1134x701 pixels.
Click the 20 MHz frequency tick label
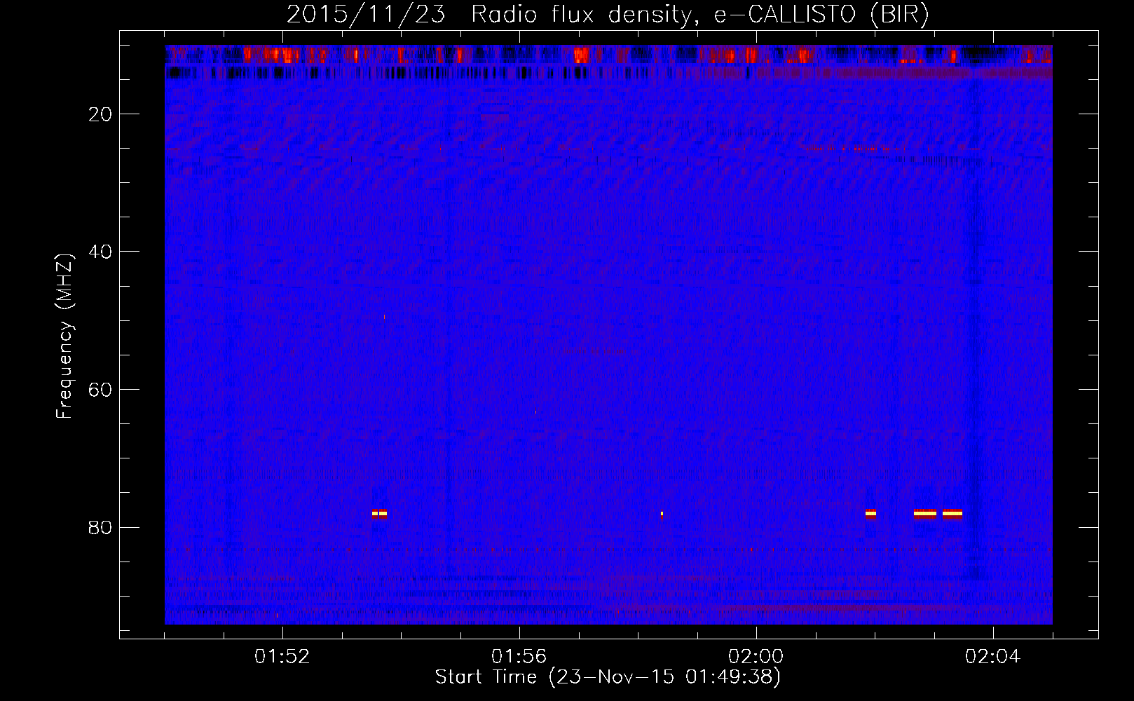coord(100,114)
